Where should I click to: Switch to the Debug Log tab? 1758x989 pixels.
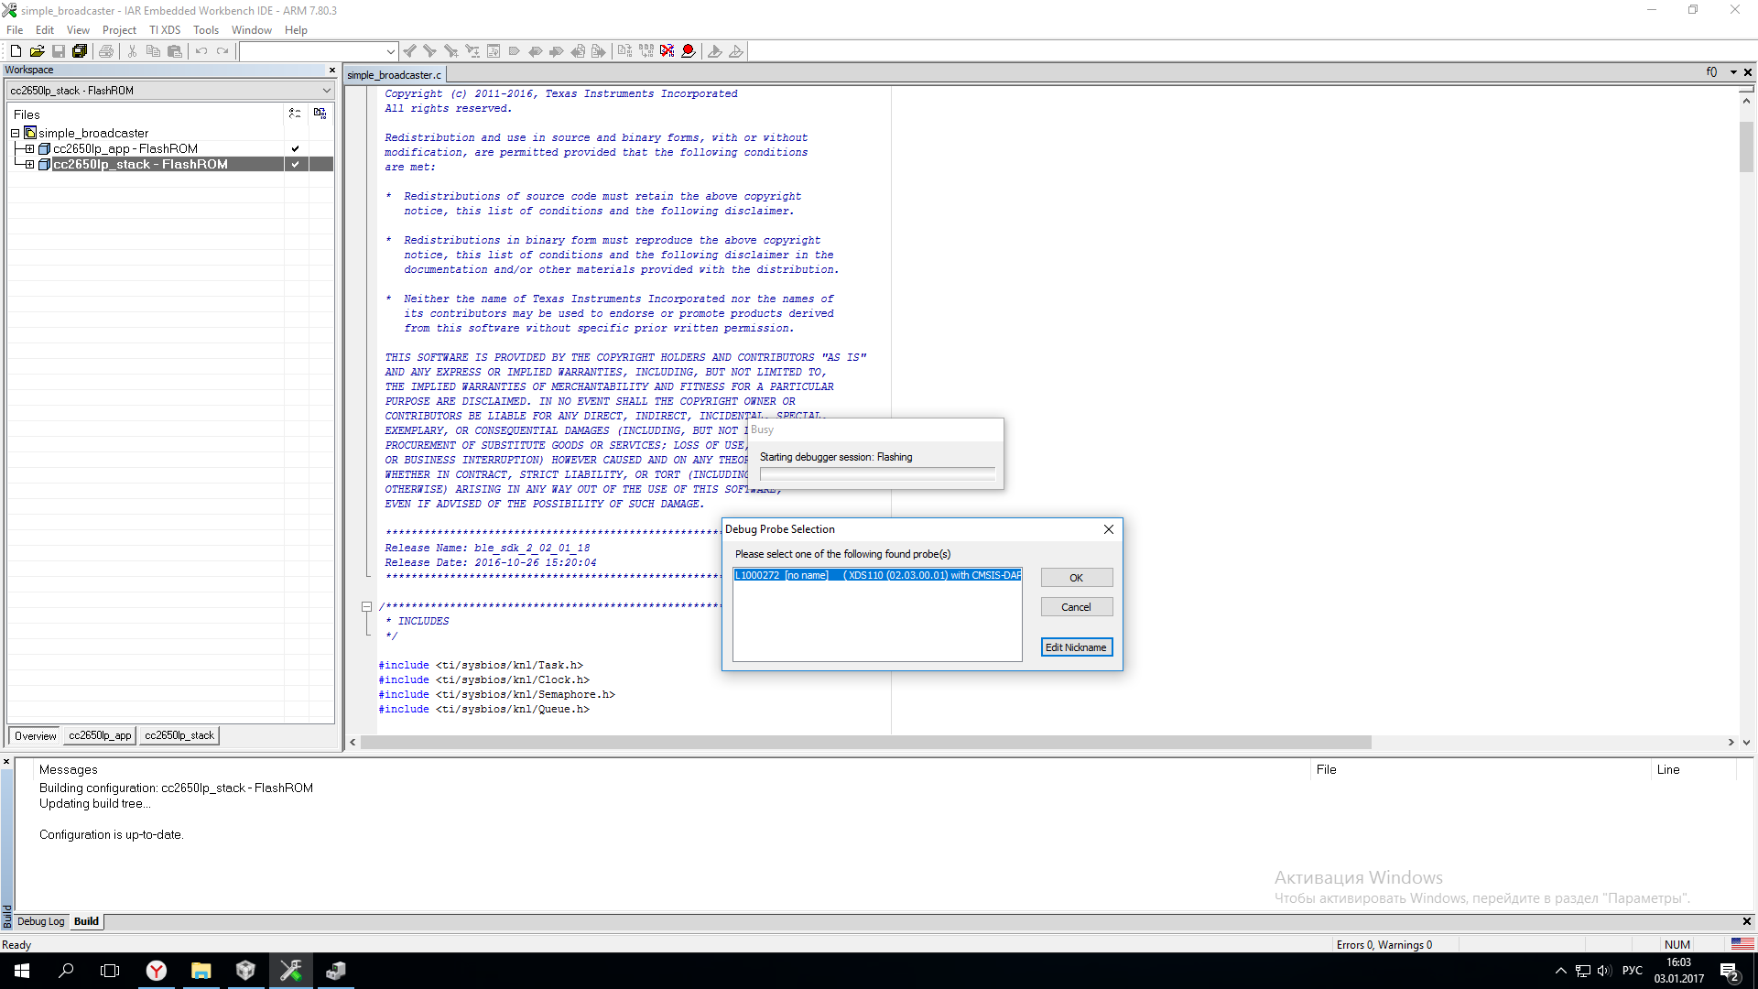click(x=41, y=921)
